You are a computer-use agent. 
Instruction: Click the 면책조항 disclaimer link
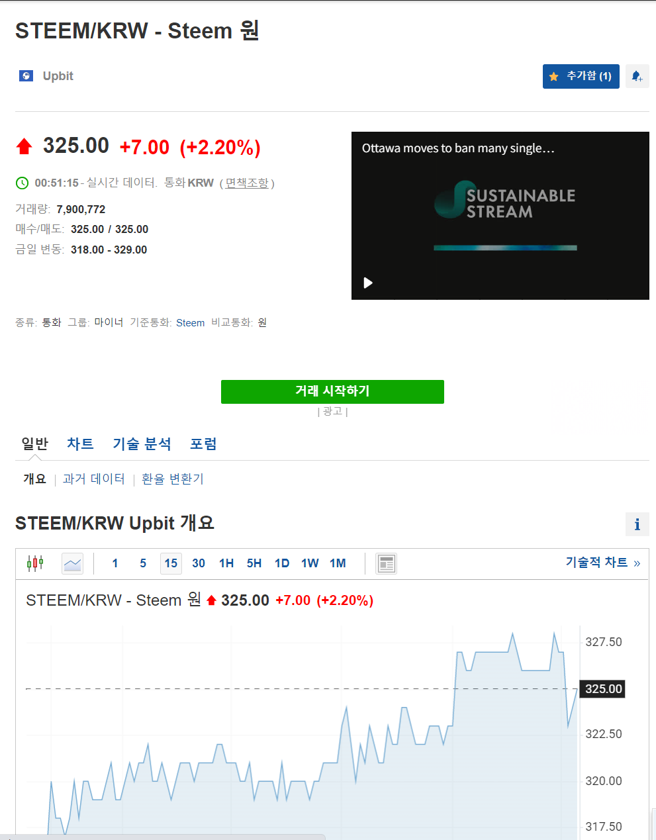(x=247, y=183)
